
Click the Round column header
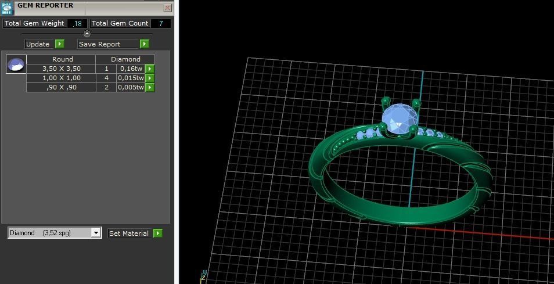(61, 59)
